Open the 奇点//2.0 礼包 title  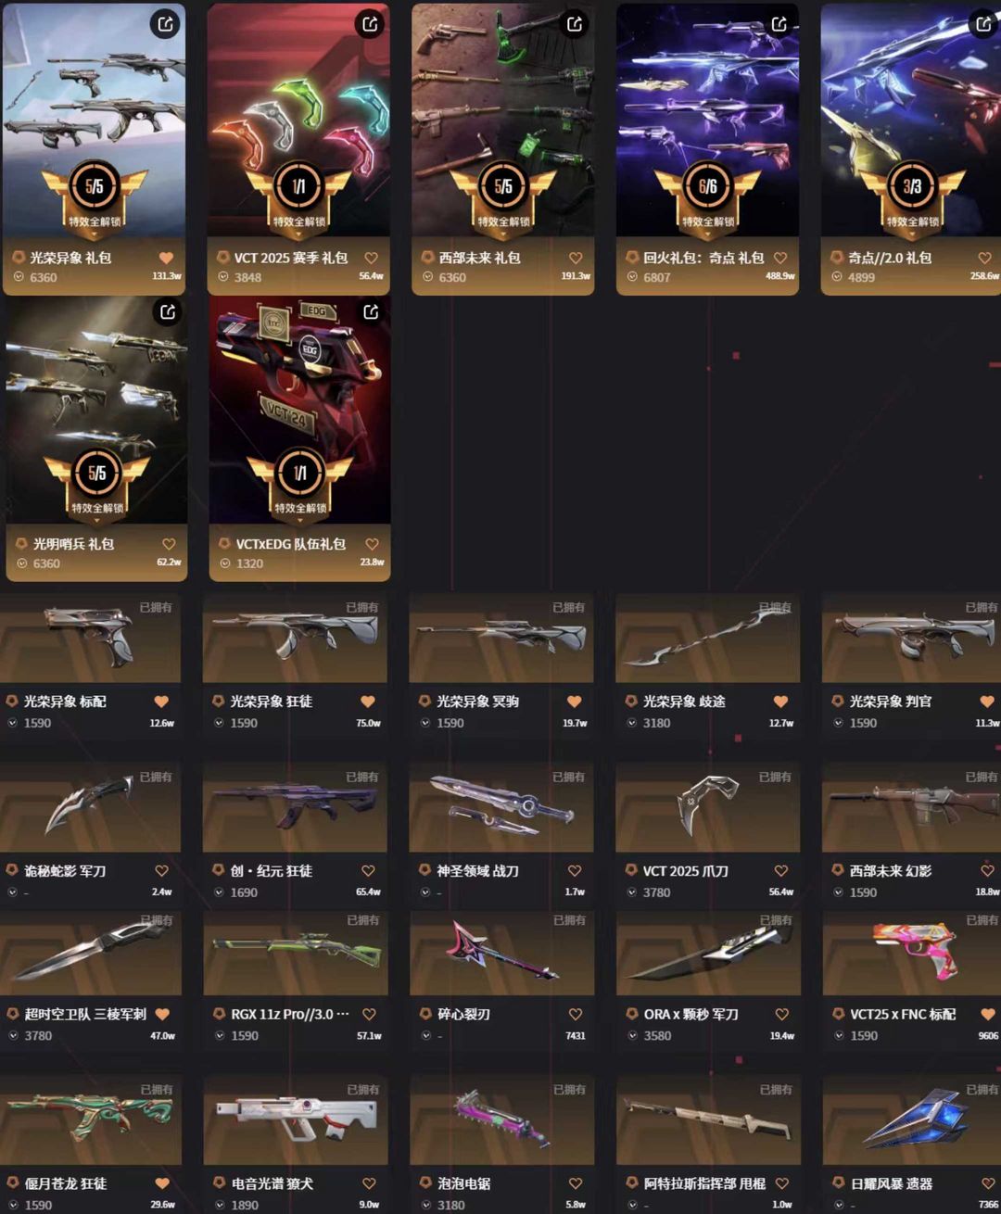point(890,258)
